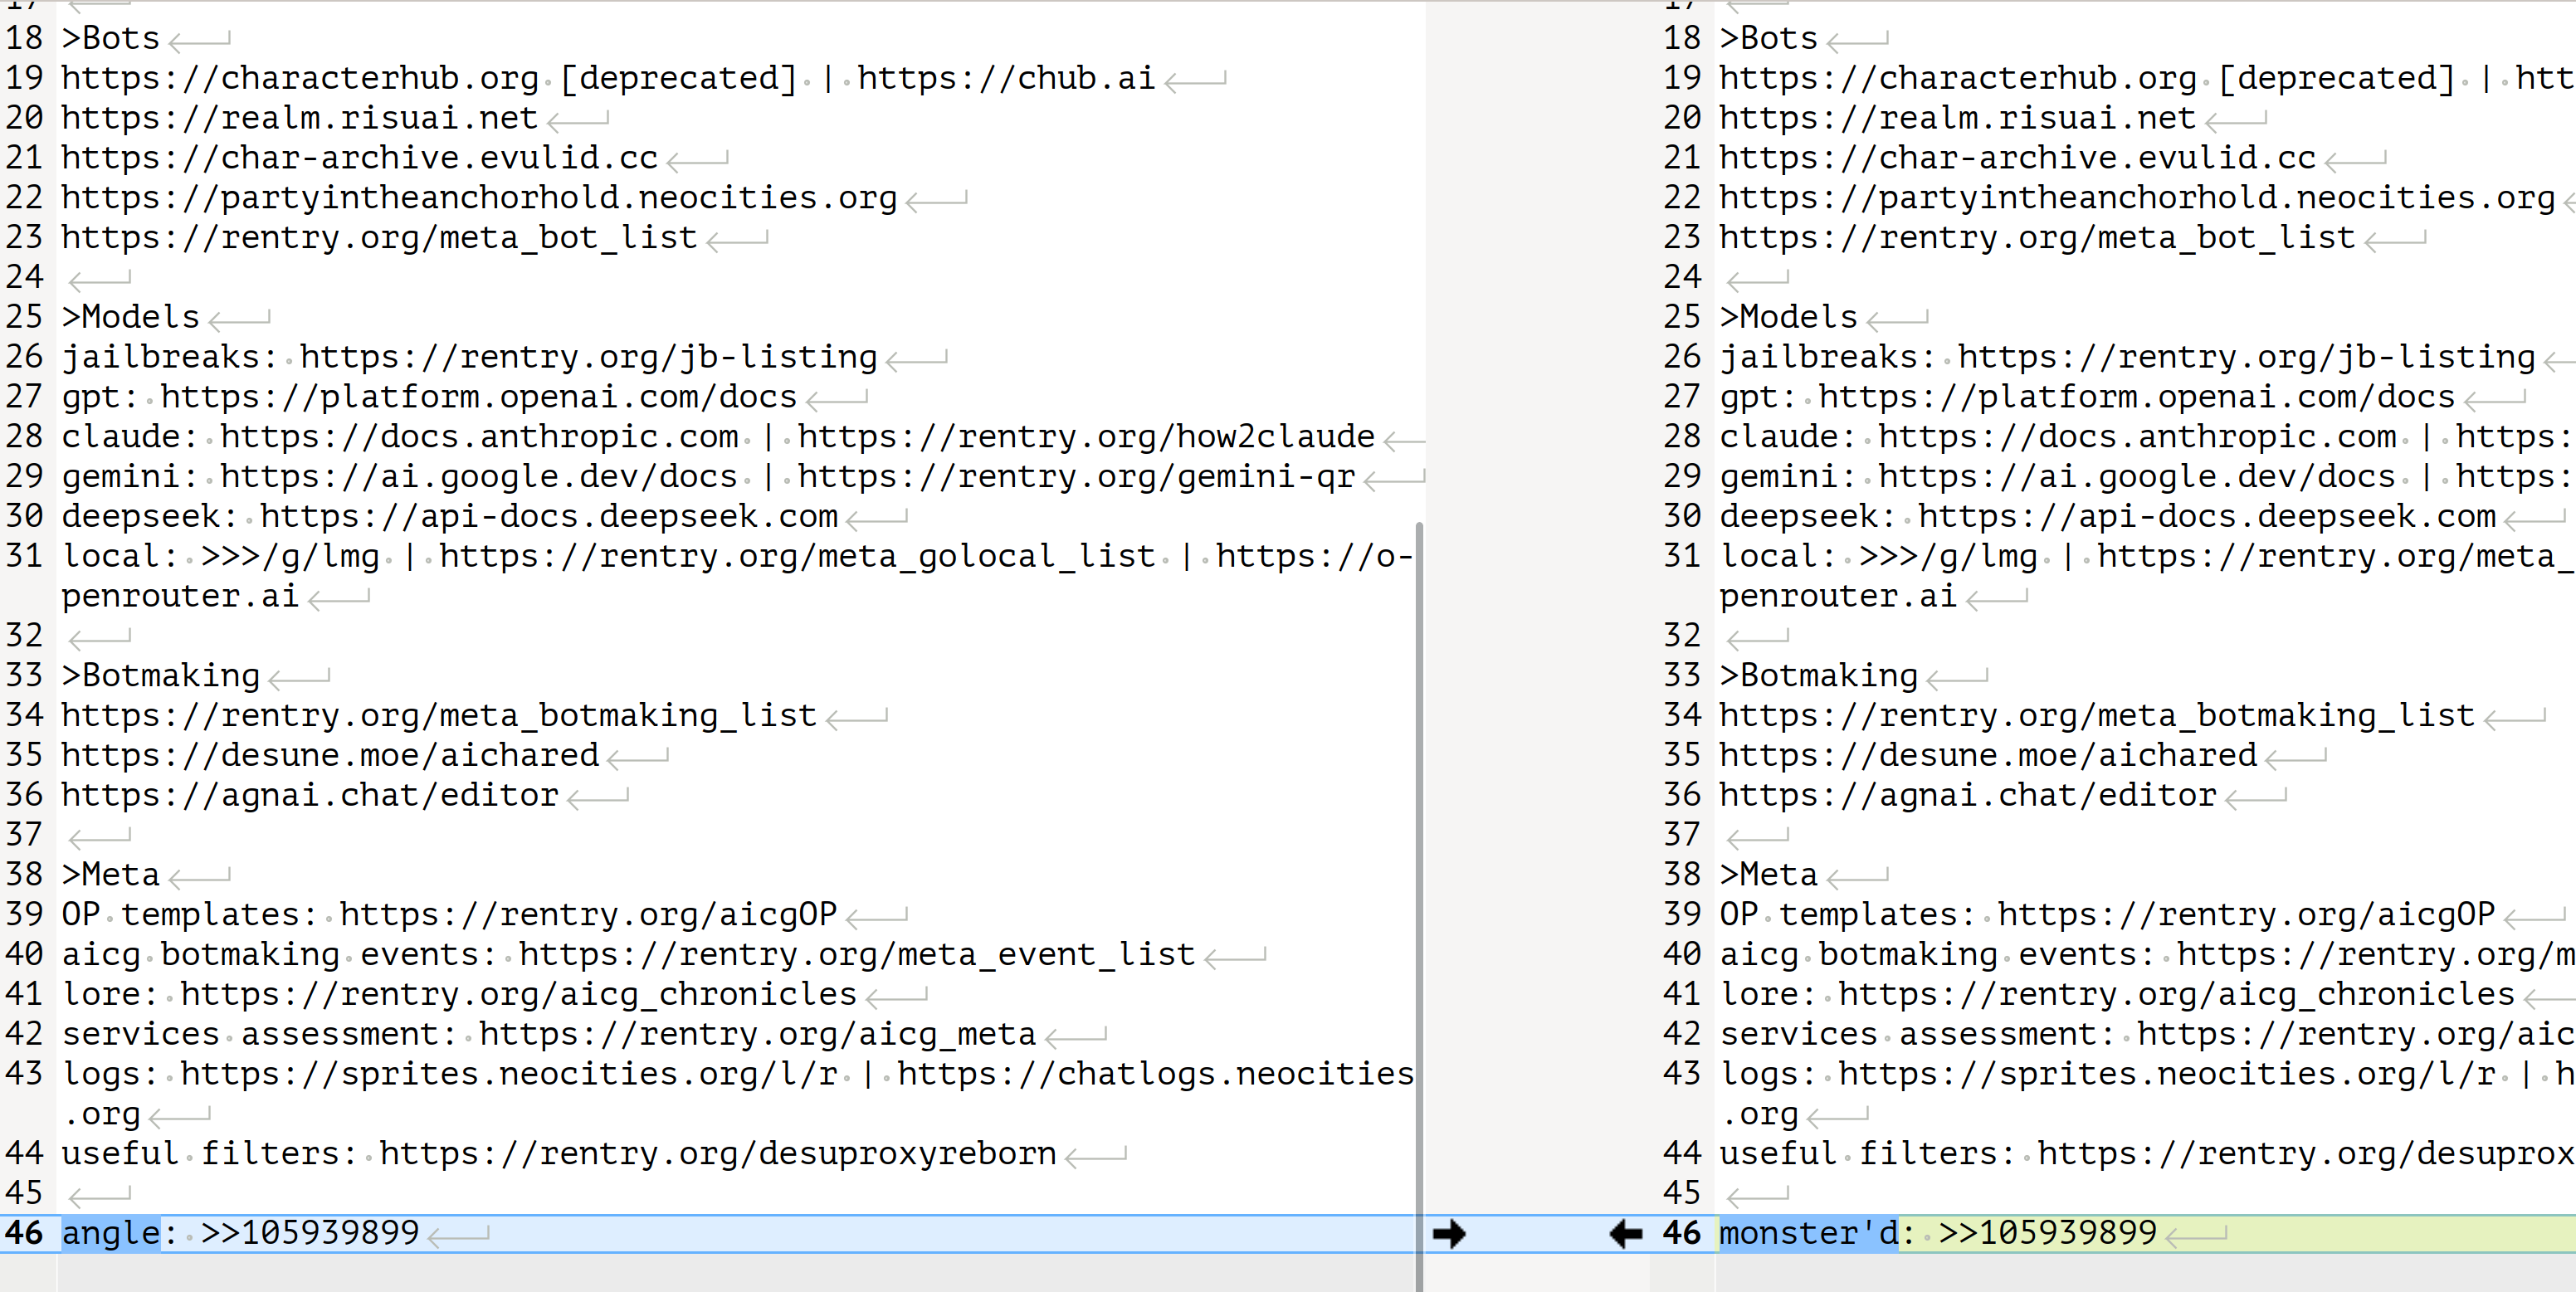Viewport: 2576px width, 1292px height.
Task: Click '>Meta' heading in left pane
Action: click(x=111, y=875)
